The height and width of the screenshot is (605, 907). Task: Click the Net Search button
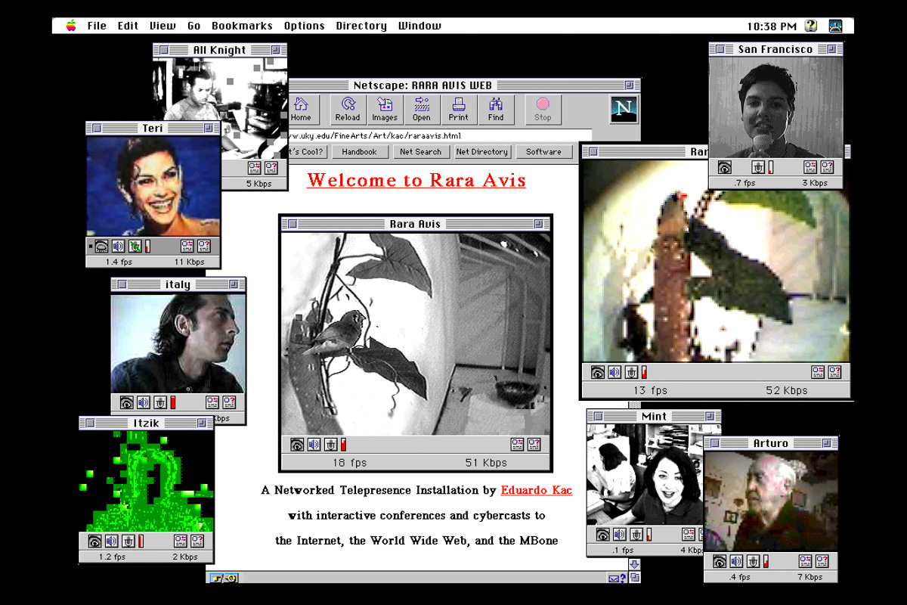(420, 152)
